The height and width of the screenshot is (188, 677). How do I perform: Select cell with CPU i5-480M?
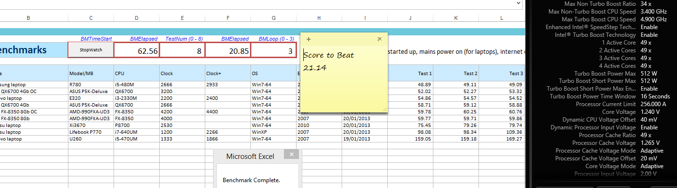[x=136, y=84]
